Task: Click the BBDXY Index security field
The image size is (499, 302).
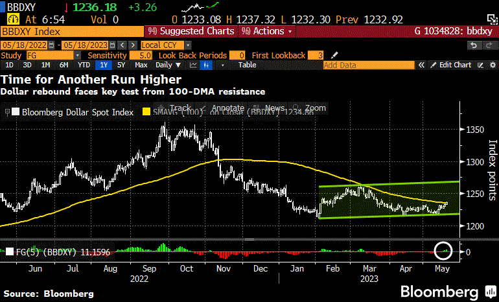Action: pyautogui.click(x=72, y=32)
